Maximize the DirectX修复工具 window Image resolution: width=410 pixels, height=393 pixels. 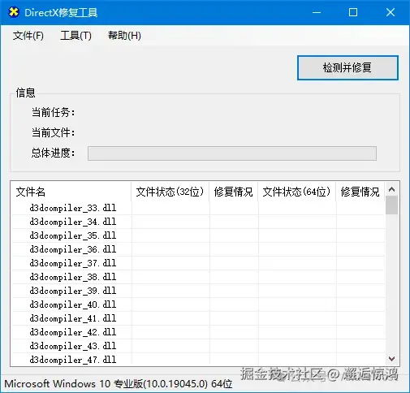pos(353,12)
